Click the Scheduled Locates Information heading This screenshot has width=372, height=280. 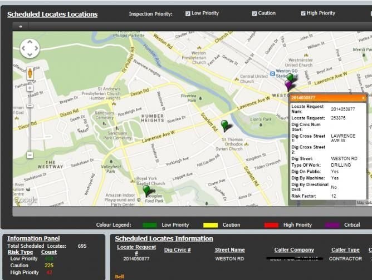click(164, 238)
